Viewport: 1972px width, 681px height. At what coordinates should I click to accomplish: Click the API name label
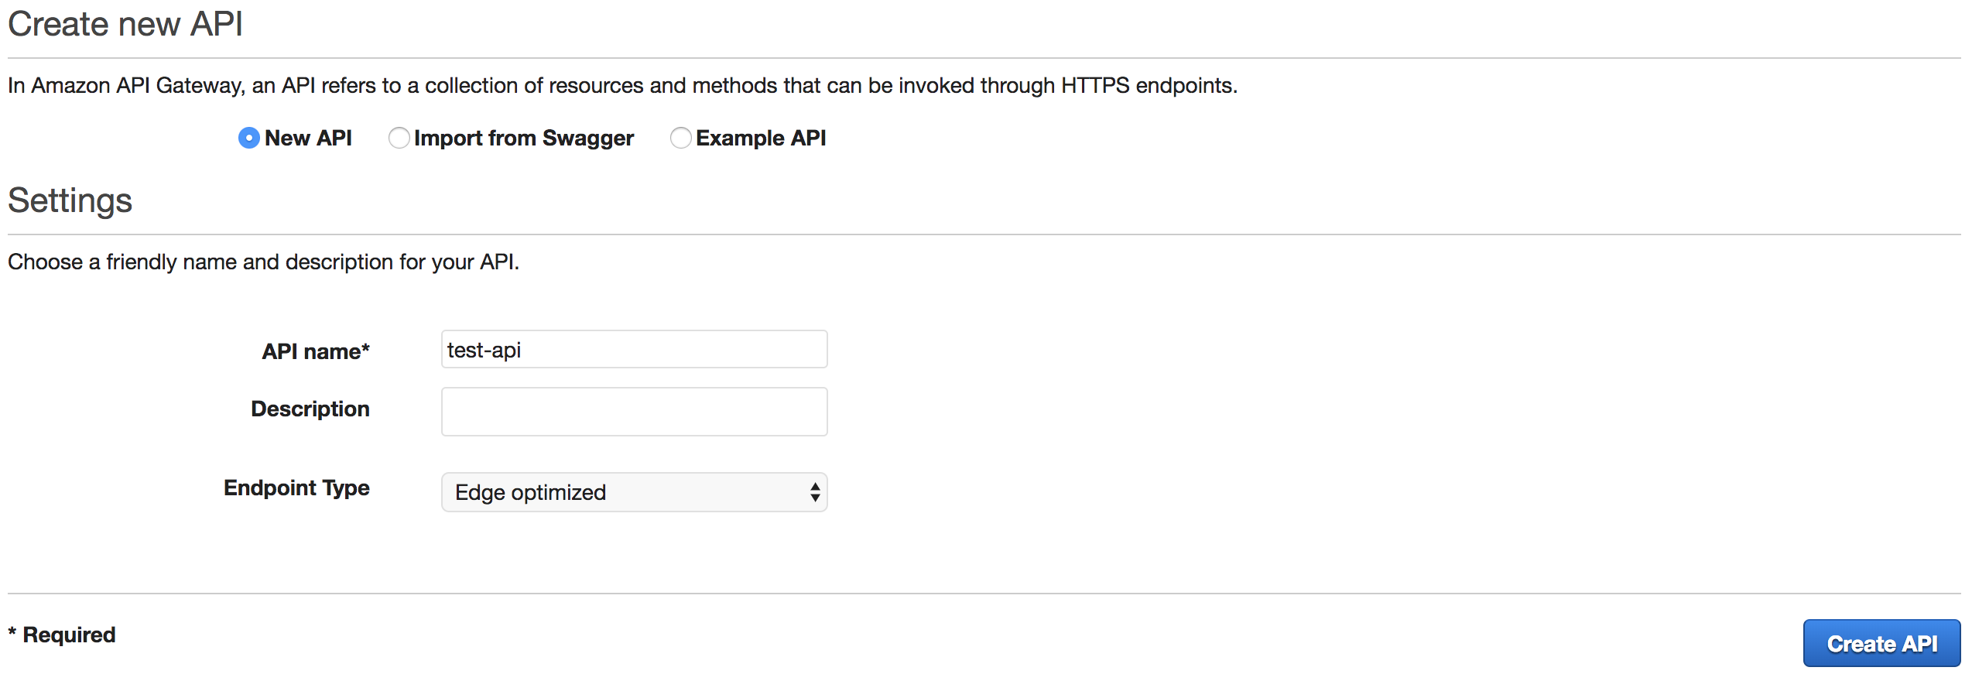tap(313, 351)
